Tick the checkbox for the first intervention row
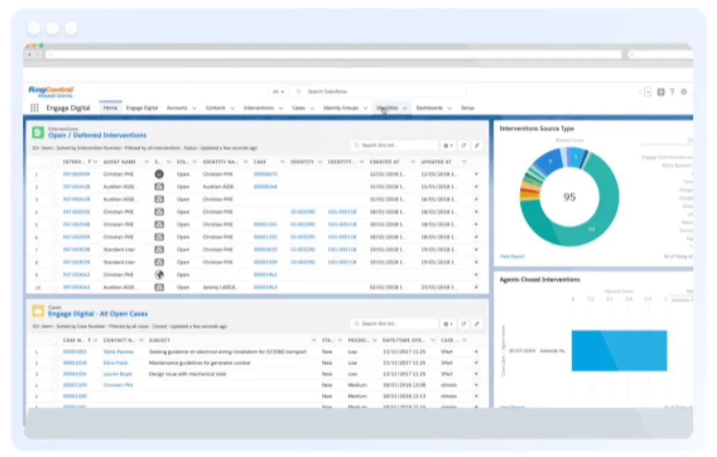Screen dimensions: 717x457 click(53, 174)
